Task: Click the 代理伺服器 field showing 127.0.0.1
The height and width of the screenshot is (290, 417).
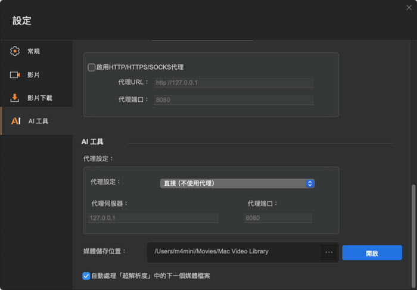Action: tap(153, 218)
